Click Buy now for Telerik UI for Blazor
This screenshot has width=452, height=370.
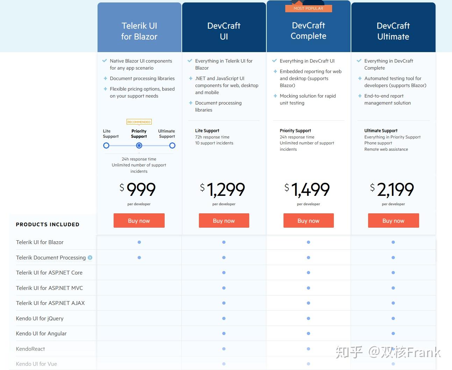(x=139, y=221)
